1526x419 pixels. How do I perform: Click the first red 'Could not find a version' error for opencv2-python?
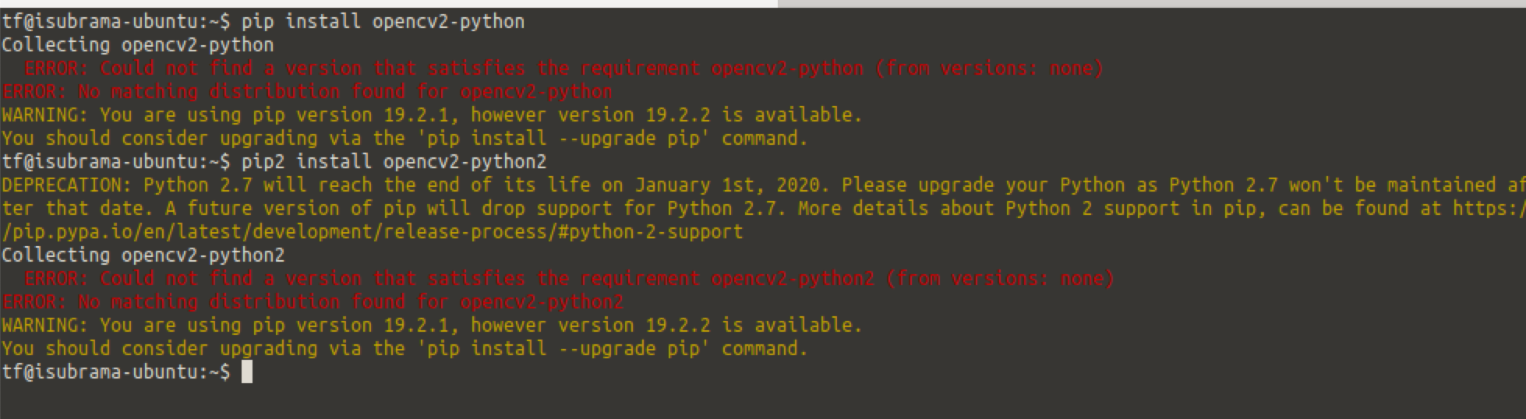coord(563,69)
